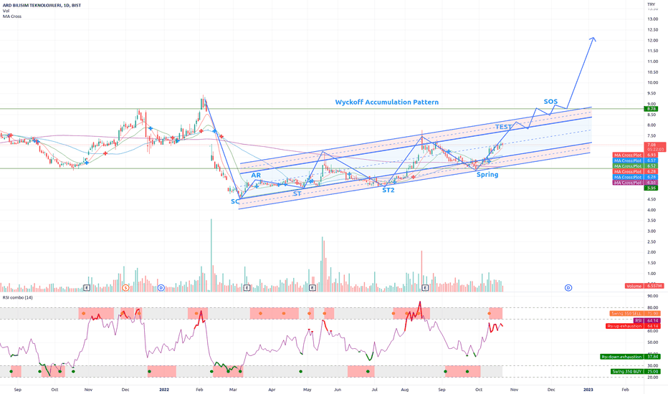Click the earnings E marker near March 2022
Screen dimensions: 668x394
247,288
